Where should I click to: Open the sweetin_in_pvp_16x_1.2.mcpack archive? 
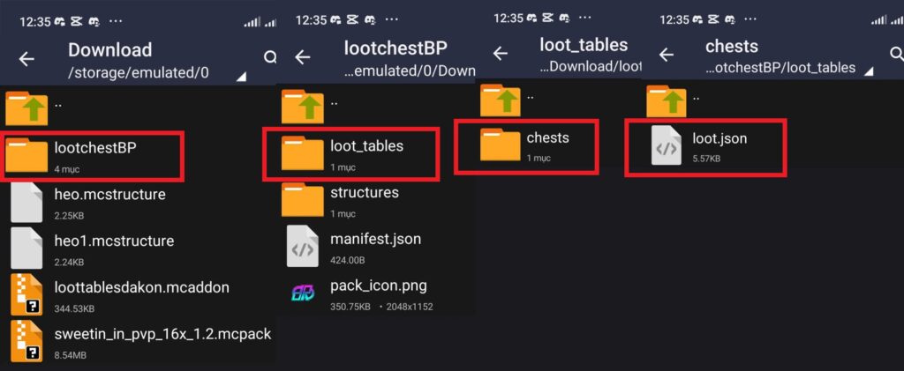coord(139,342)
